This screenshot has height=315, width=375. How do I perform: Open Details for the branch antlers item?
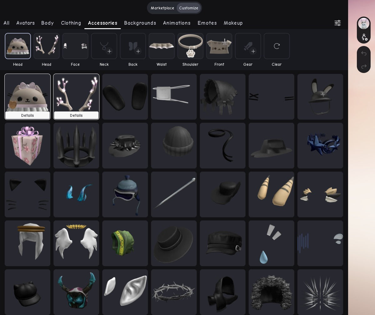click(x=76, y=115)
